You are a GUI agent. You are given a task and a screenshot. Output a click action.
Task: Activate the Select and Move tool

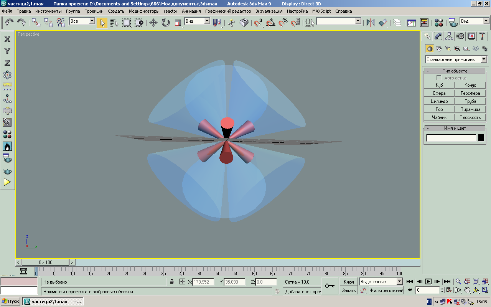[153, 23]
